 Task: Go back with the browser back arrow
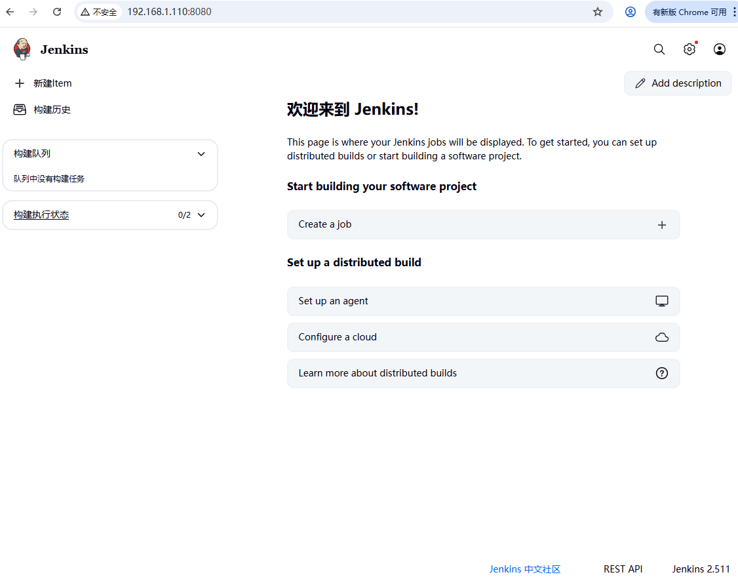pyautogui.click(x=10, y=12)
